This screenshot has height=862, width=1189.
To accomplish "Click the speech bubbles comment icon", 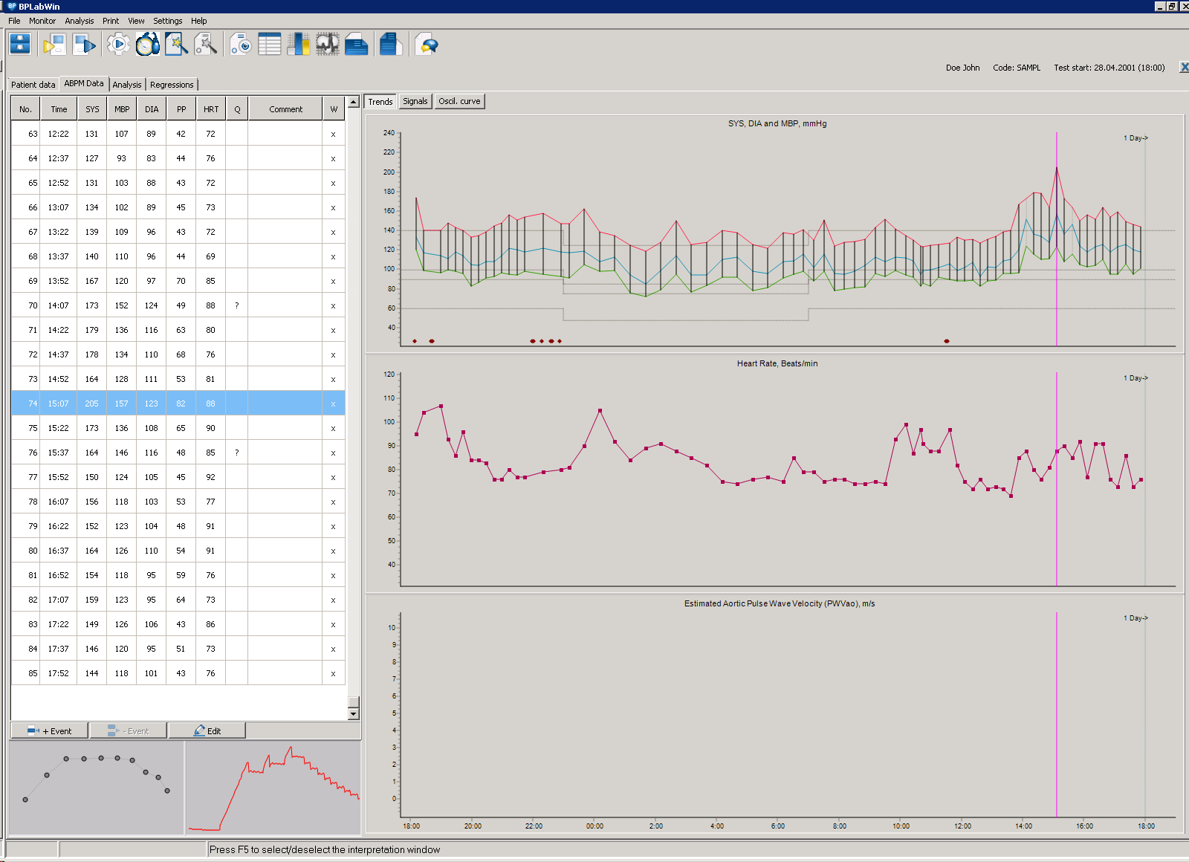I will point(427,45).
